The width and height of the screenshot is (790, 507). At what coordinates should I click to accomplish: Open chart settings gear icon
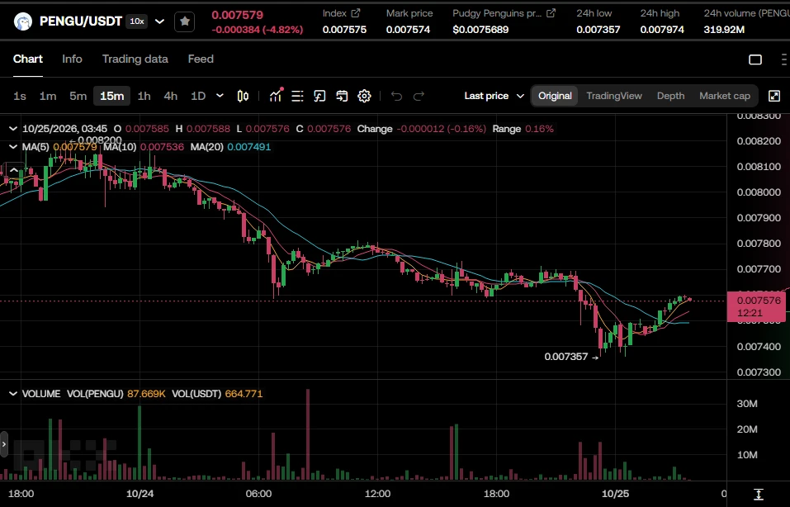tap(364, 96)
